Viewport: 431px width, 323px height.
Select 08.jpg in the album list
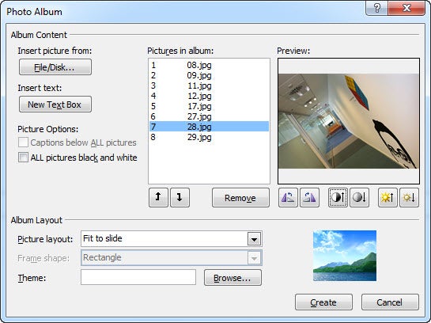point(210,65)
